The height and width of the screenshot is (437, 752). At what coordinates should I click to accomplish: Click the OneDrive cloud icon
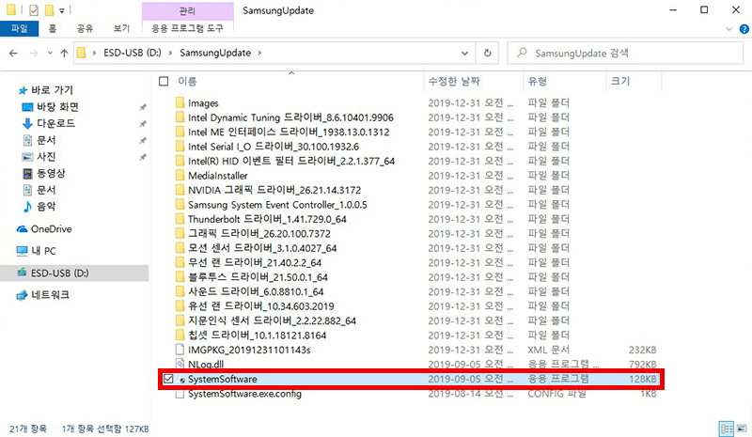22,229
